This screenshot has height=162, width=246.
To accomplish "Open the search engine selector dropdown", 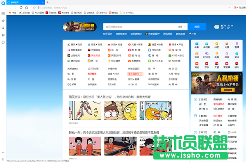I will [x=182, y=27].
